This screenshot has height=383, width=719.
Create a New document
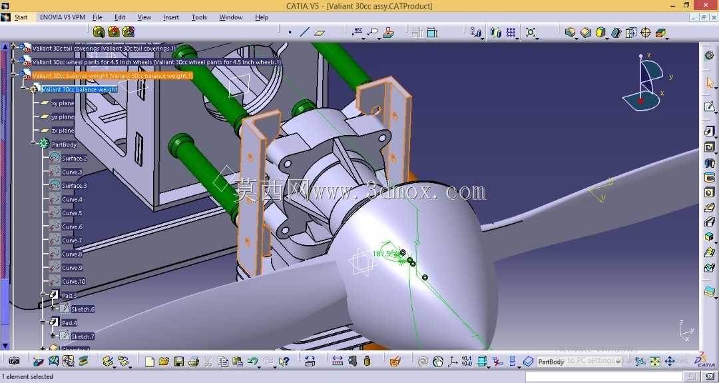pos(150,362)
